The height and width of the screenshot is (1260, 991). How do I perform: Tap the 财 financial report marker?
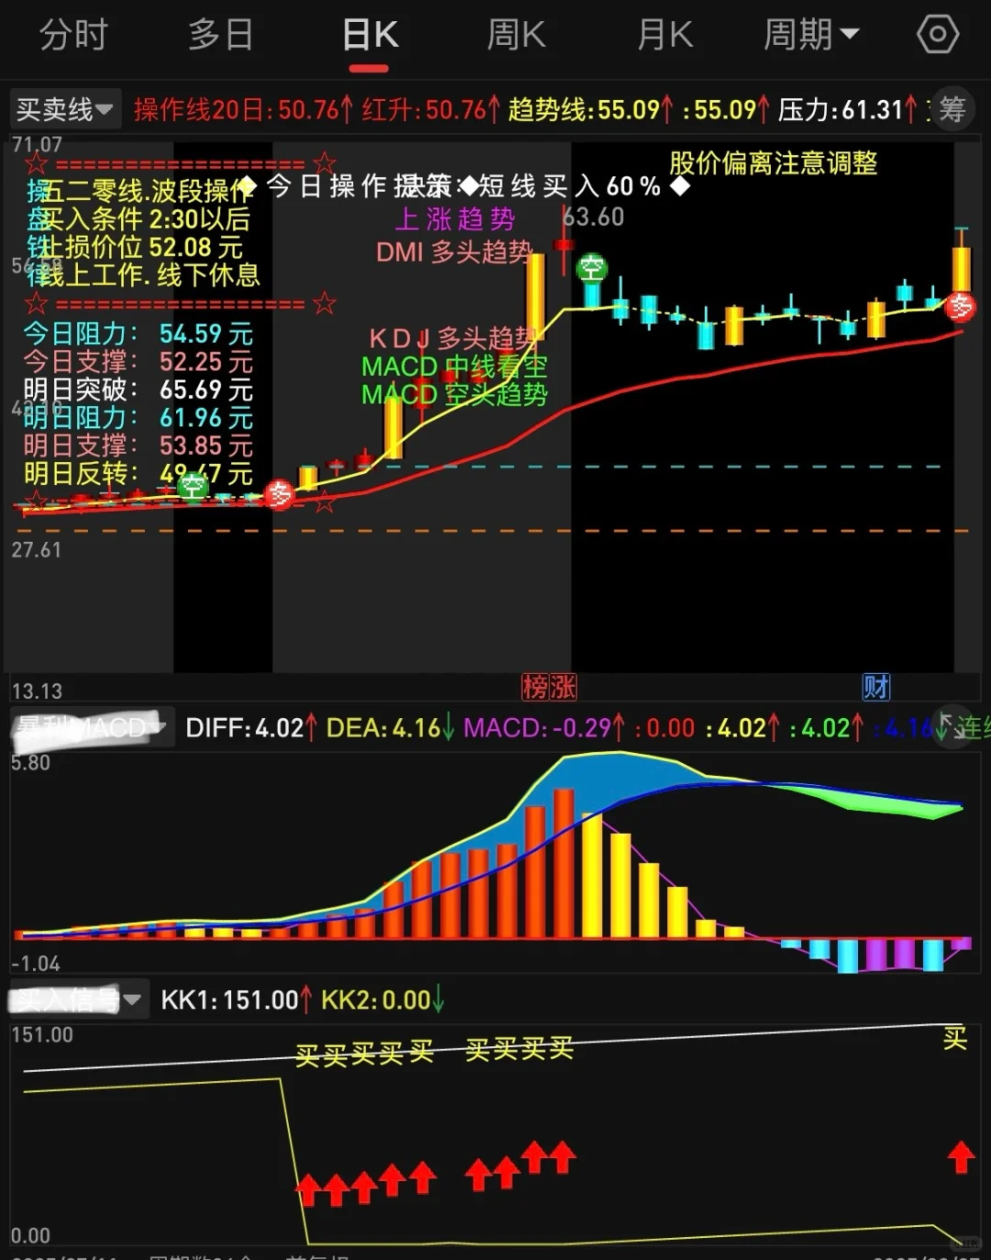point(876,687)
